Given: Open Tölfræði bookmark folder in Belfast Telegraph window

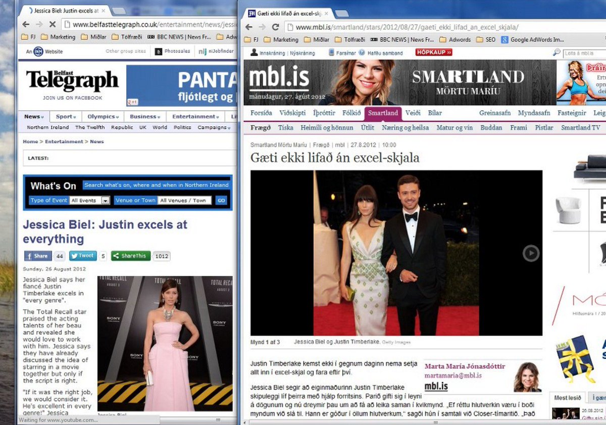Looking at the screenshot, I should (127, 37).
